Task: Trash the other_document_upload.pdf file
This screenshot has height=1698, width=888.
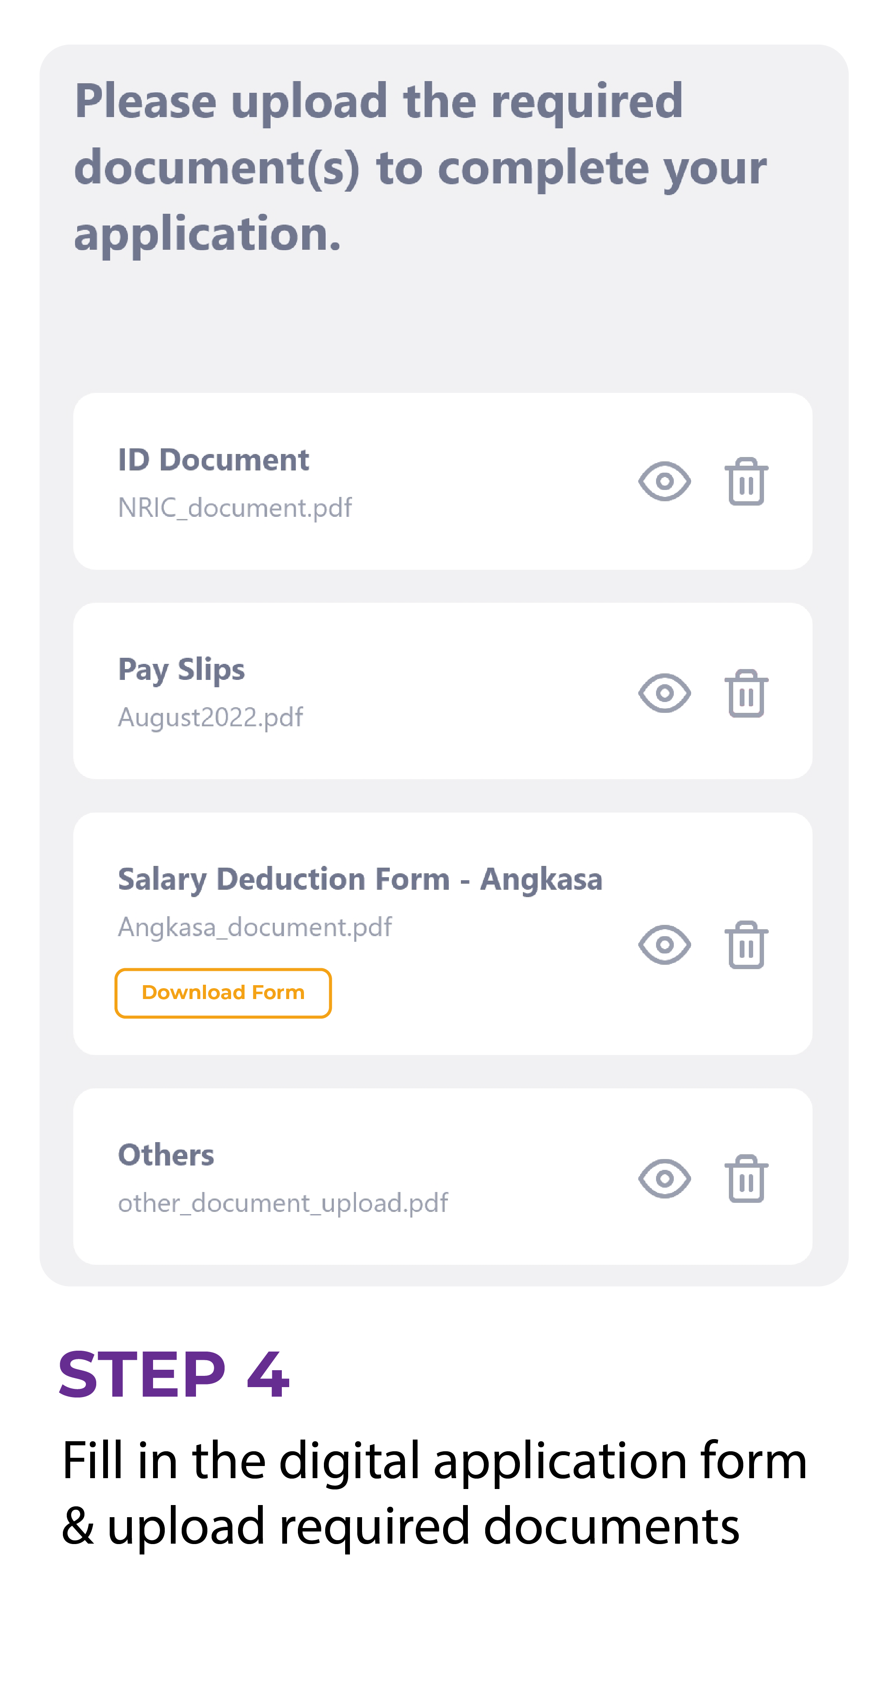Action: point(746,1179)
